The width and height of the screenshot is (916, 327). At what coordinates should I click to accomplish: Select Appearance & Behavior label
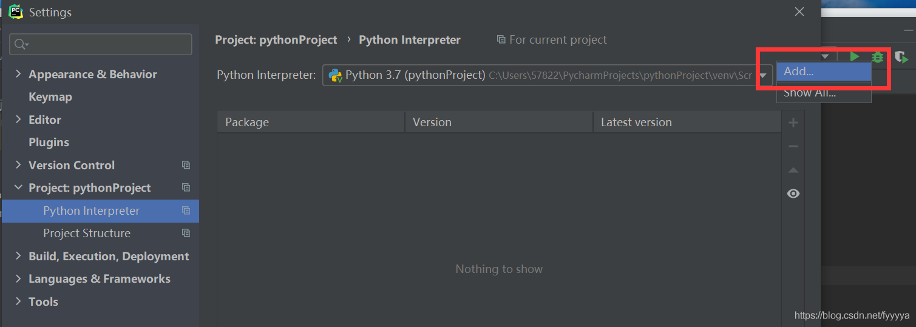[x=93, y=74]
